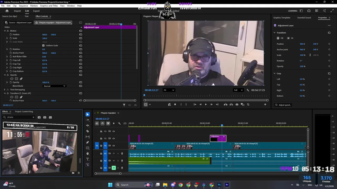Open the Full playback resolution dropdown
Viewport: 337px width, 189px height.
click(x=238, y=90)
